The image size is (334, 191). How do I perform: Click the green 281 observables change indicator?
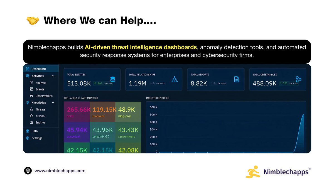(284, 83)
